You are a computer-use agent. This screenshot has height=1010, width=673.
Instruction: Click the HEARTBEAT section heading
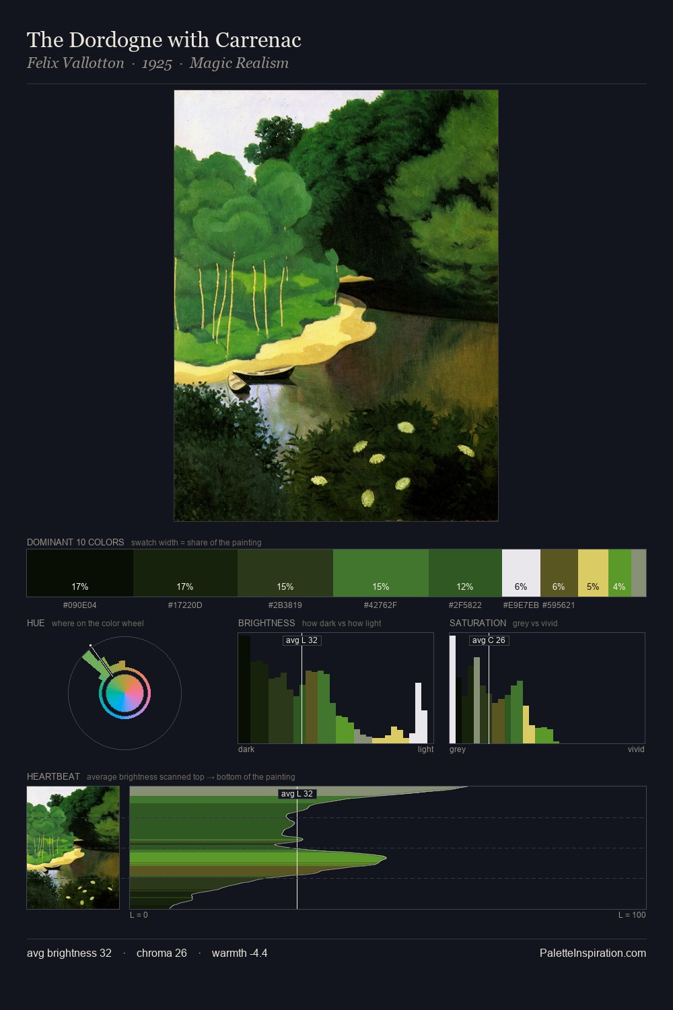tap(53, 776)
